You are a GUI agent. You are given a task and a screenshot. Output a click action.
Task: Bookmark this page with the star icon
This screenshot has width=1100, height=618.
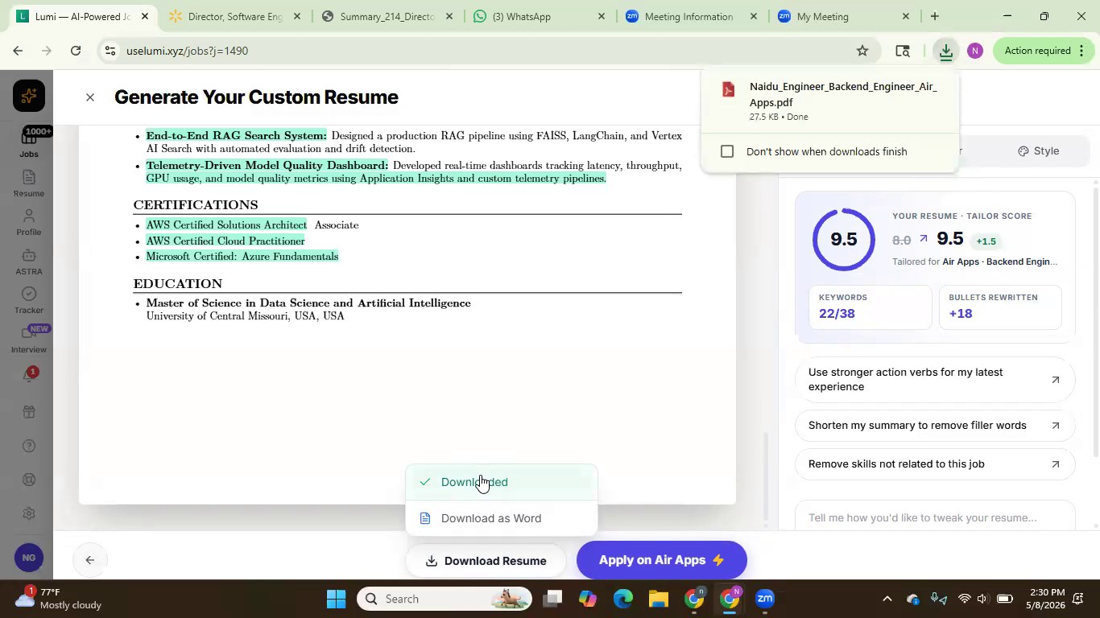tap(862, 51)
